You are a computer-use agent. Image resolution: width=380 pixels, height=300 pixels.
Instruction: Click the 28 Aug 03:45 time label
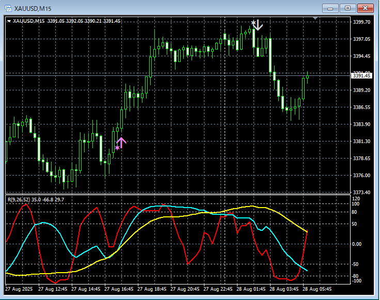pyautogui.click(x=284, y=289)
